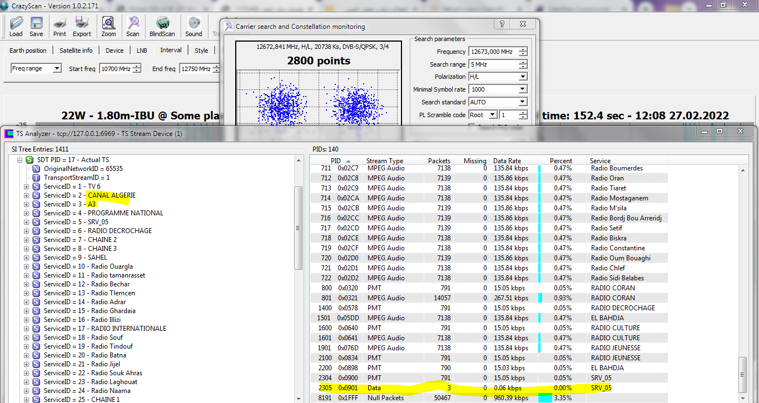Click the Frequency 12673,000 MHz input field

pos(494,52)
